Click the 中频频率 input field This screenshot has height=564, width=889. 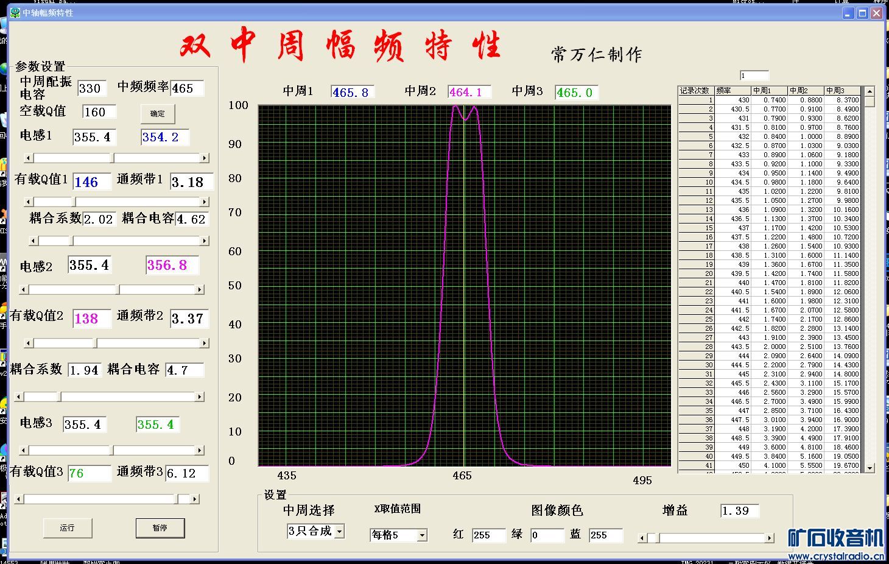[x=186, y=88]
